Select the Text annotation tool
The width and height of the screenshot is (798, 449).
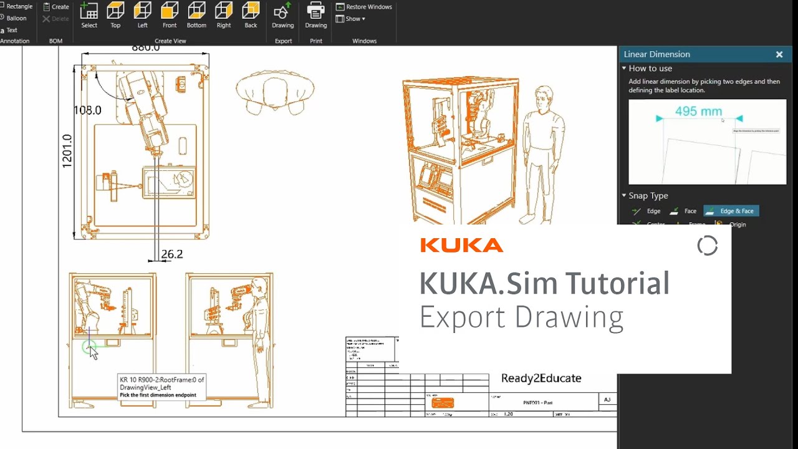9,30
